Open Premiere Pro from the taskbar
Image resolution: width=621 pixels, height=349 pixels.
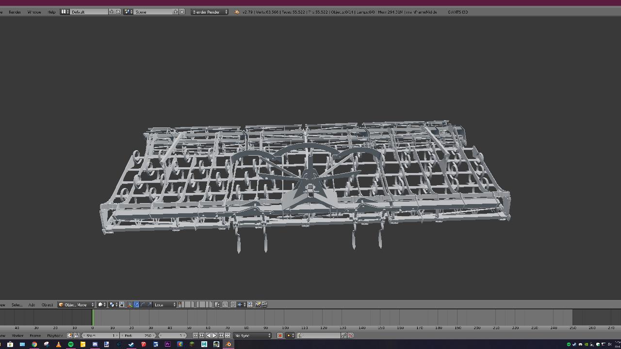[x=168, y=344]
